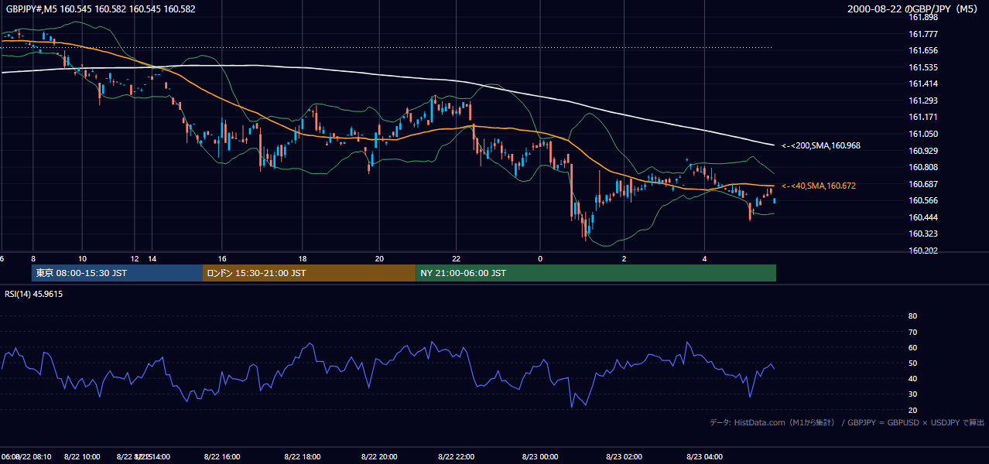Click price level 160.323 on the axis
The height and width of the screenshot is (464, 989).
922,234
